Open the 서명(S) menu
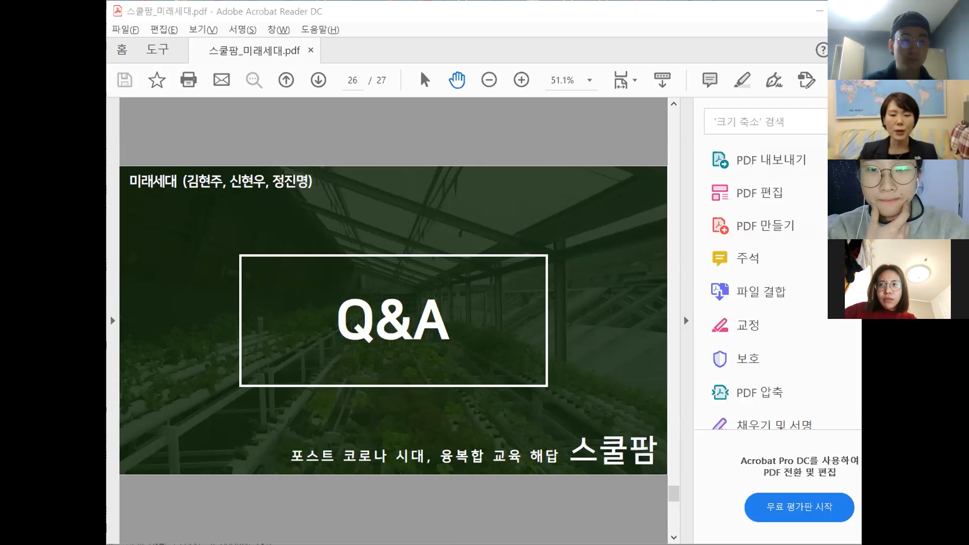The image size is (969, 545). coord(242,30)
